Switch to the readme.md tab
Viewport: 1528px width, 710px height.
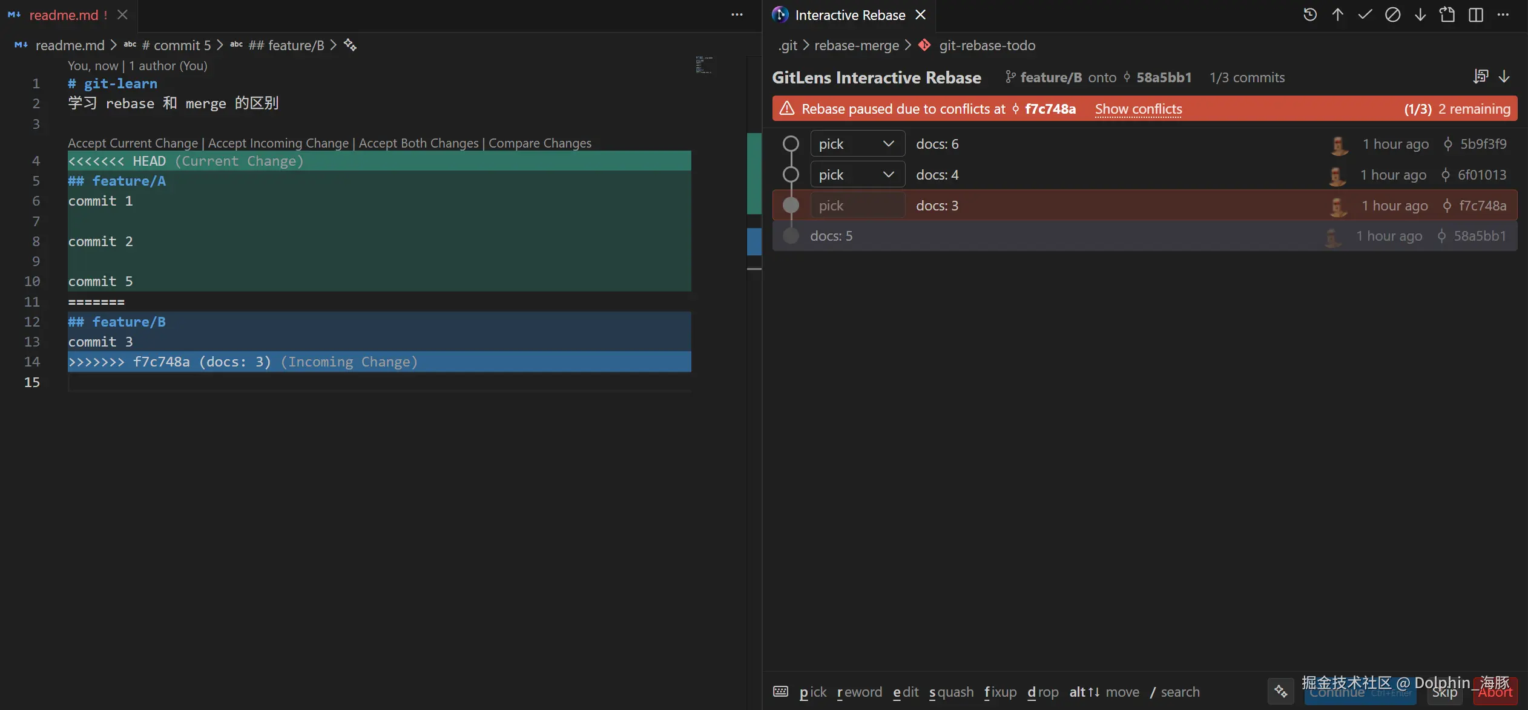click(63, 15)
